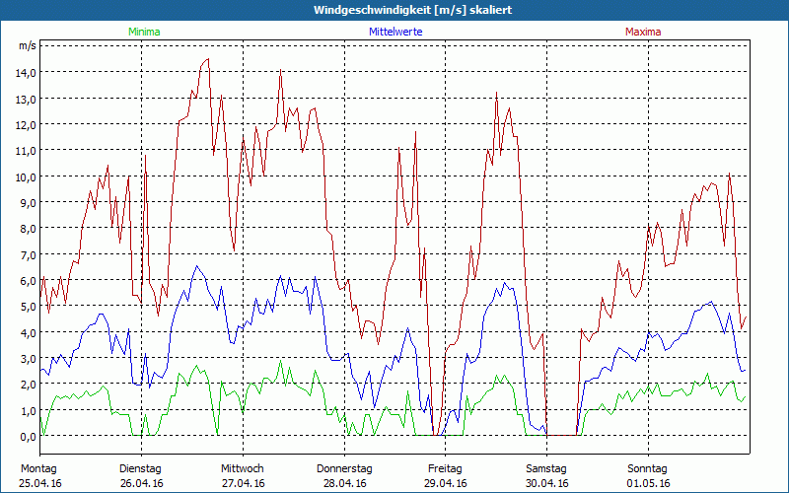Viewport: 789px width, 493px height.
Task: Click the 12,0 y-axis value
Action: pyautogui.click(x=26, y=125)
